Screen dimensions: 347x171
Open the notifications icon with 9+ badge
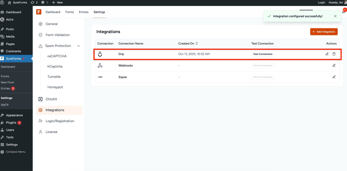point(344,12)
